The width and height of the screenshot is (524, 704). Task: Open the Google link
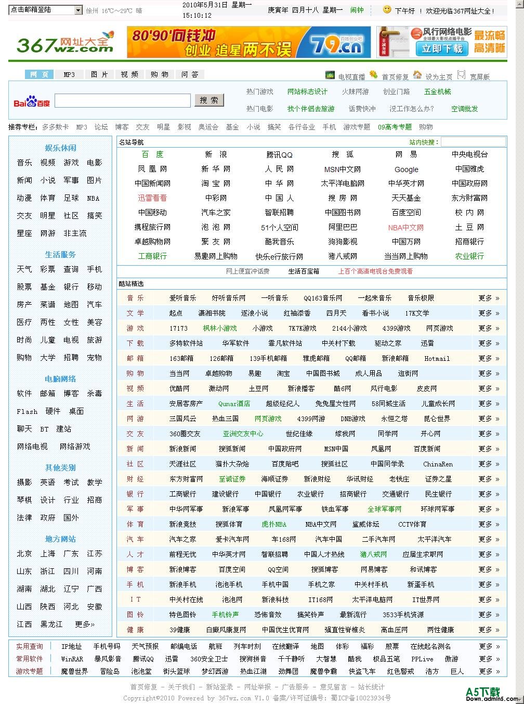[x=407, y=169]
